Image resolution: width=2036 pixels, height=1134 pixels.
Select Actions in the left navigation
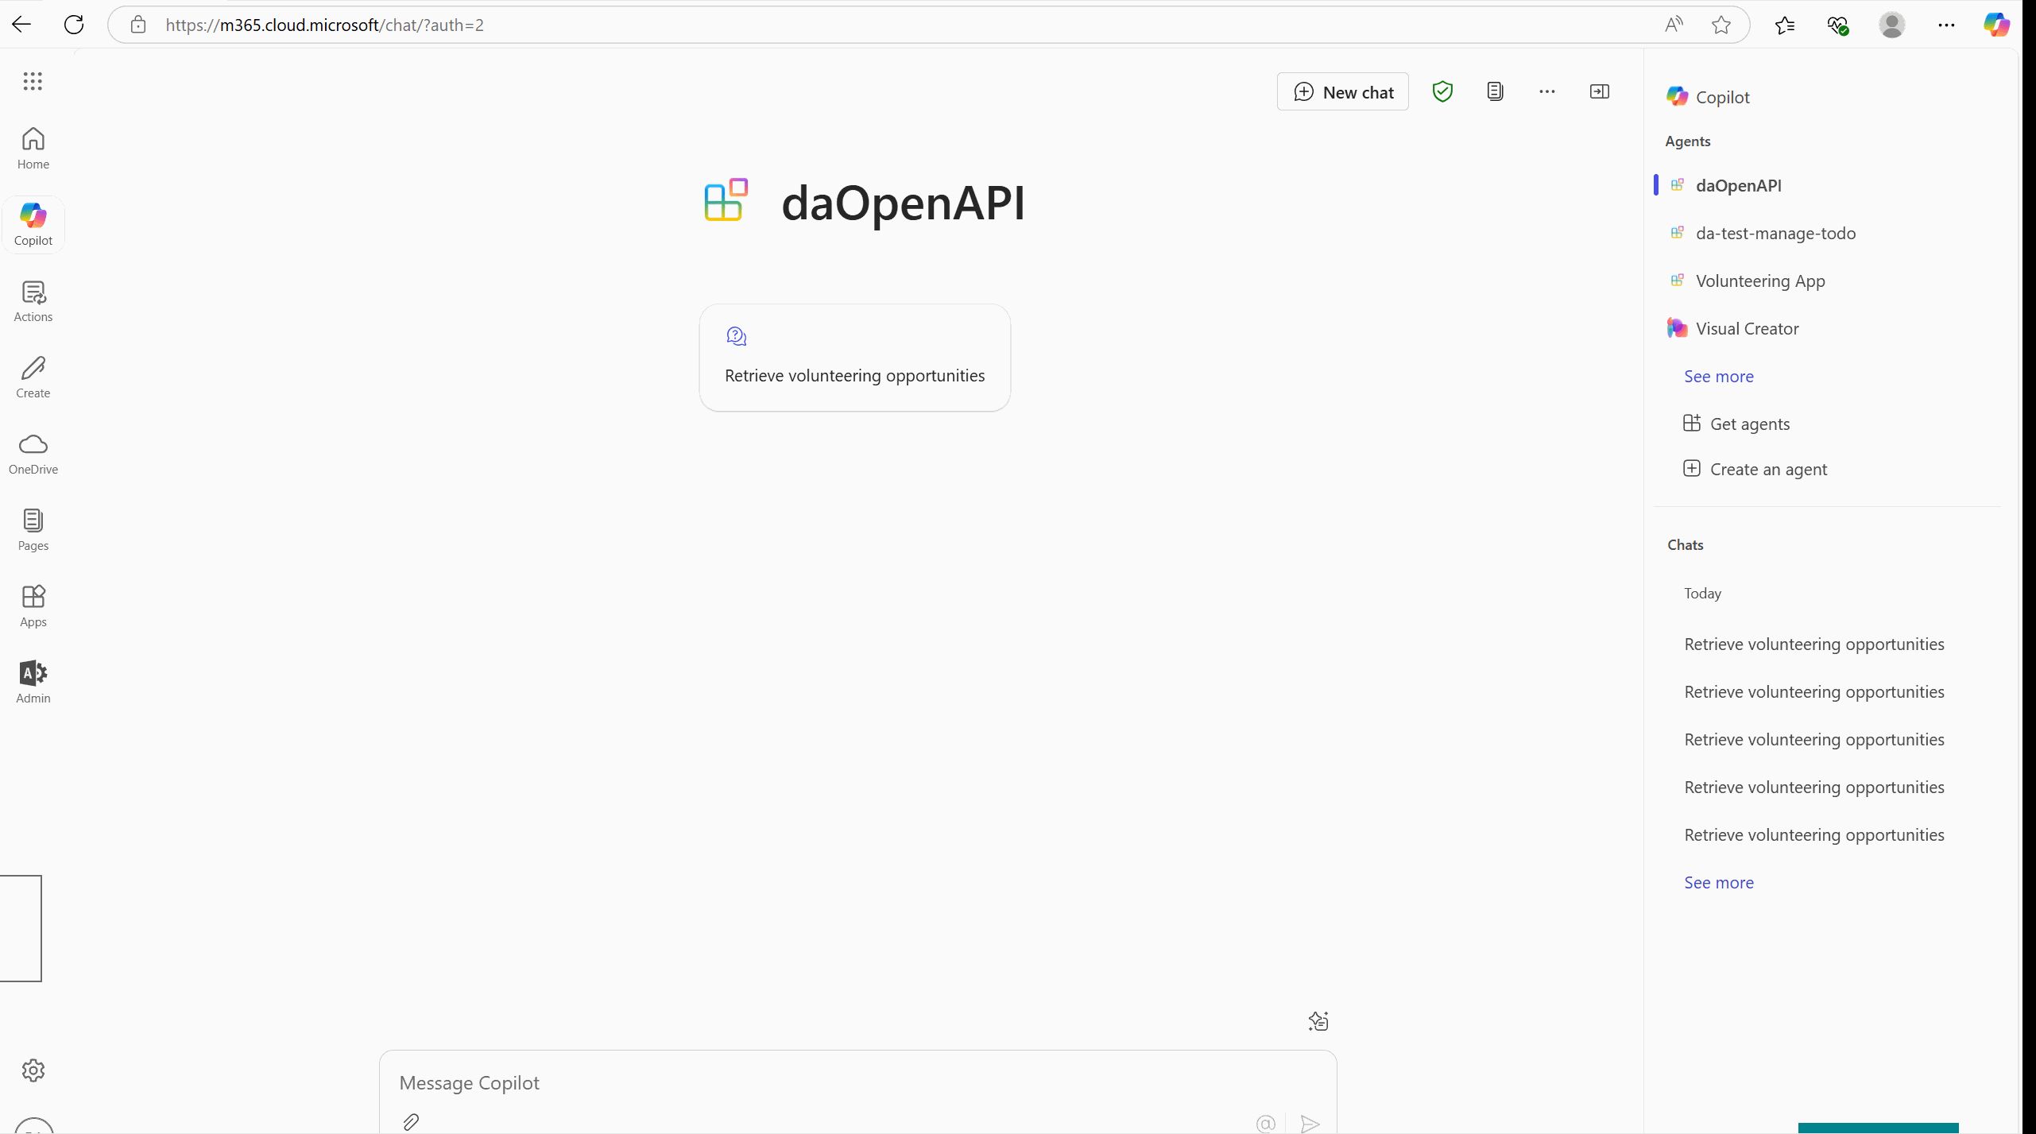[x=33, y=300]
